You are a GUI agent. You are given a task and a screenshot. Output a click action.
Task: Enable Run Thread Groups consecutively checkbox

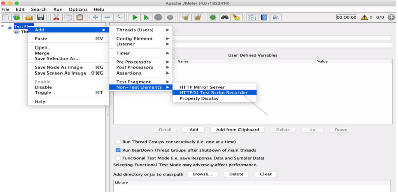(x=118, y=142)
